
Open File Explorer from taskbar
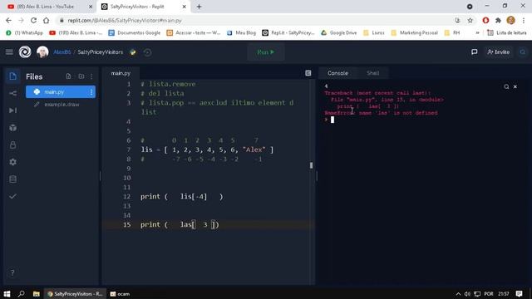coord(36,293)
